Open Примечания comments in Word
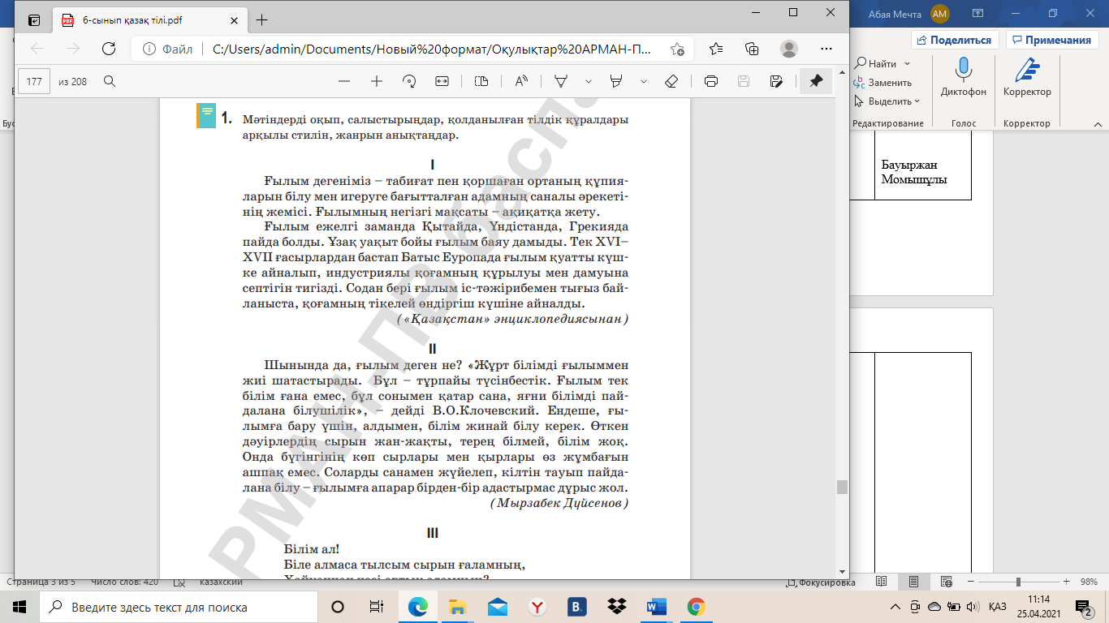This screenshot has height=623, width=1109. tap(1051, 40)
